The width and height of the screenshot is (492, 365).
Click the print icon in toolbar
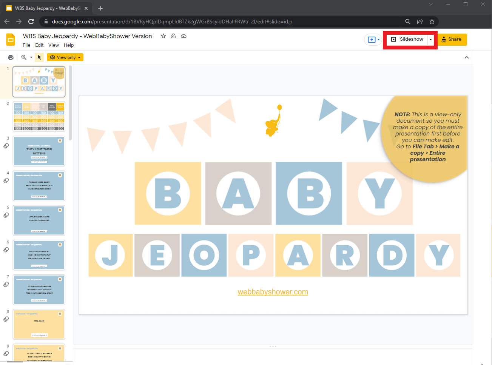[11, 57]
